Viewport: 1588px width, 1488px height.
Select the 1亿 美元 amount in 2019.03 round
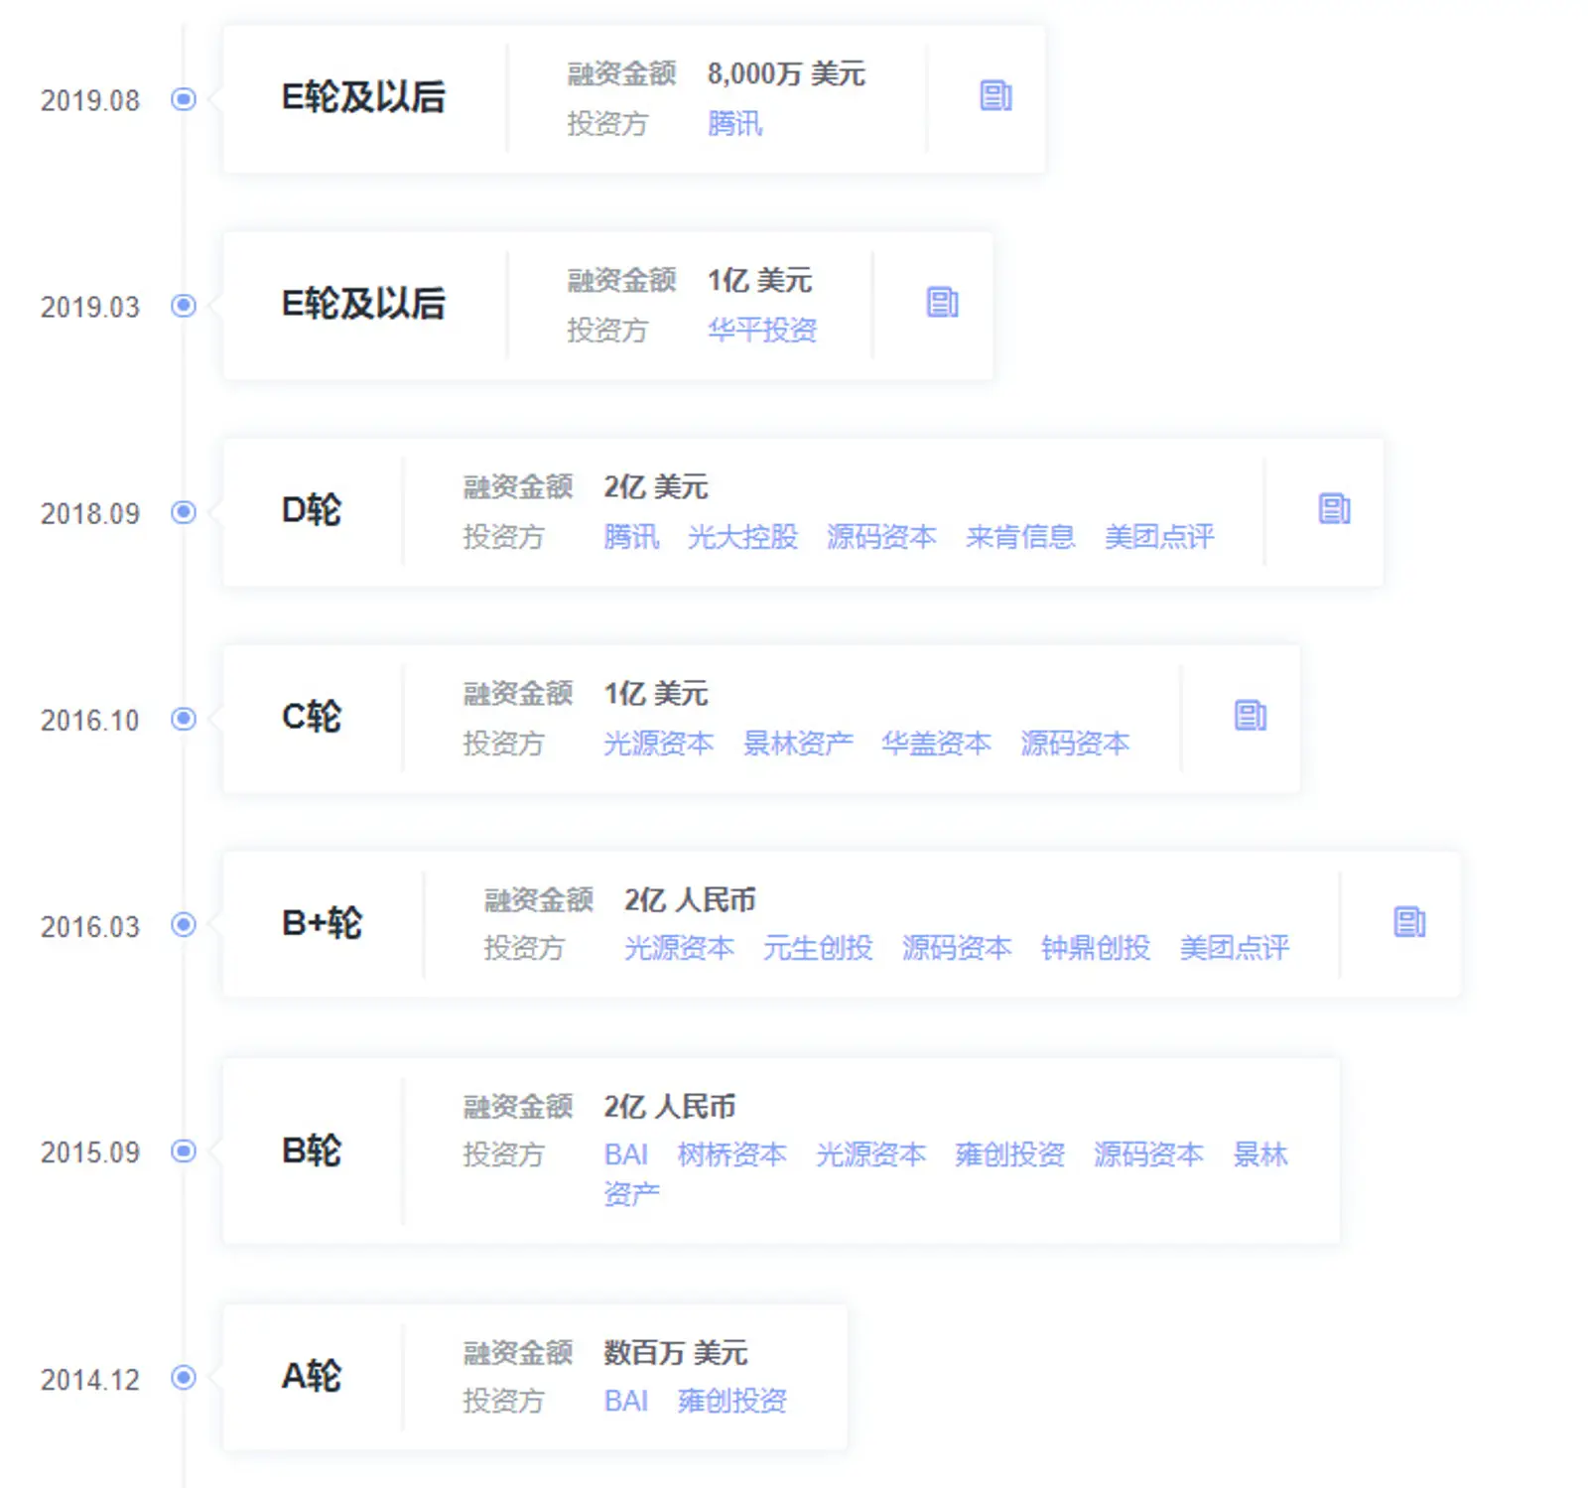pos(759,280)
